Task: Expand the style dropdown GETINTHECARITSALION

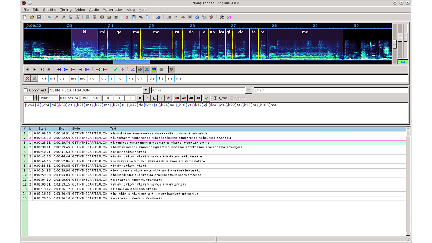Action: [x=146, y=90]
